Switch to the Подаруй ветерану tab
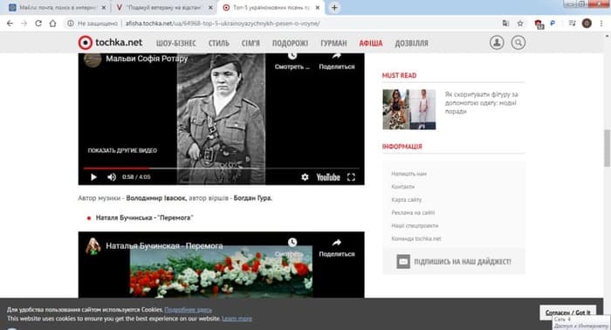 coord(163,7)
